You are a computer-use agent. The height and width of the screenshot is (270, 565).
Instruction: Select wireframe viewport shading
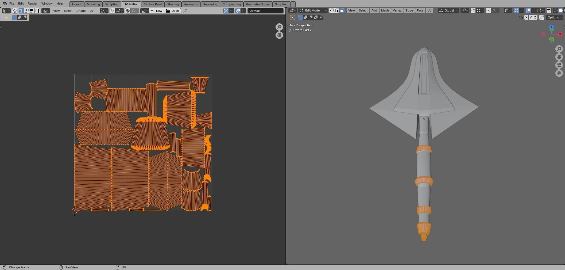[x=556, y=10]
